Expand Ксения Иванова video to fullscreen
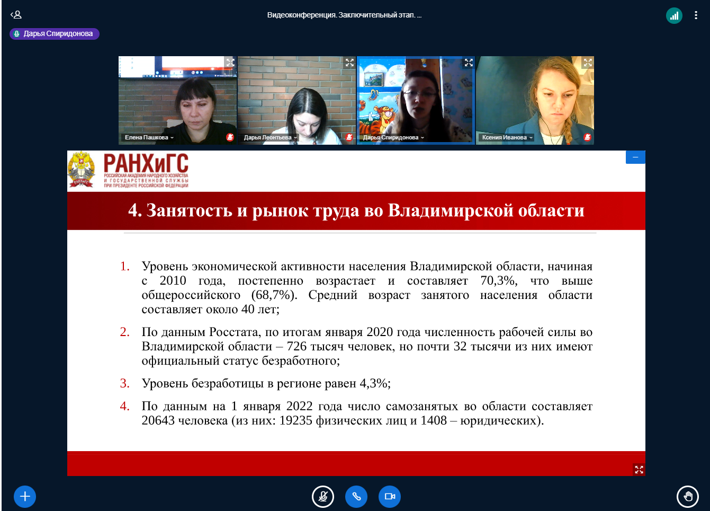Screen dimensions: 710x511 [588, 63]
